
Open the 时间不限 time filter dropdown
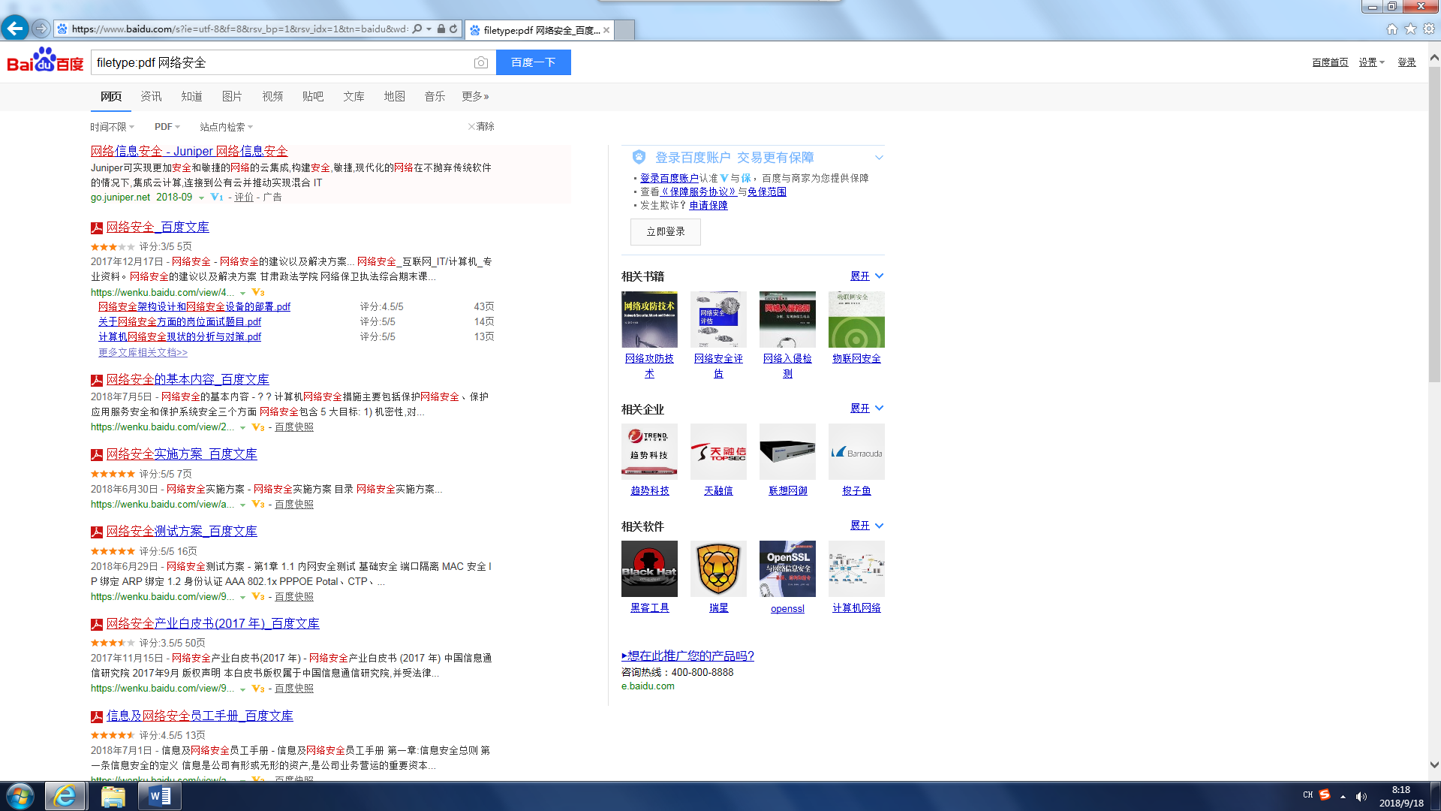[112, 127]
